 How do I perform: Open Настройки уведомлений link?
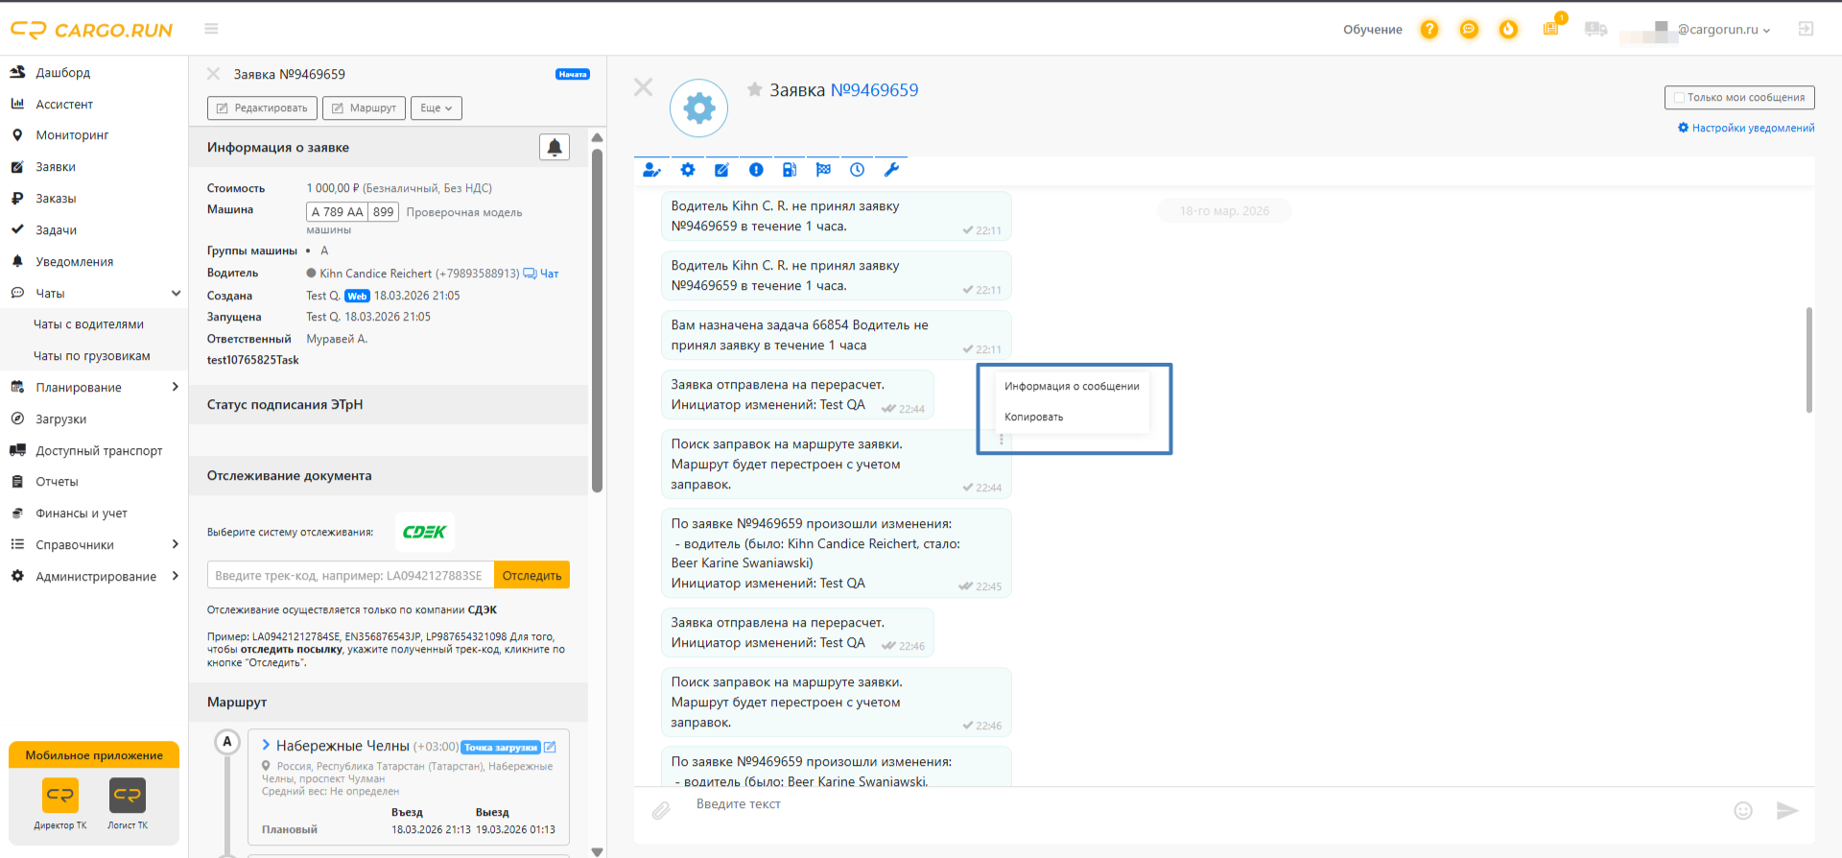pyautogui.click(x=1746, y=128)
